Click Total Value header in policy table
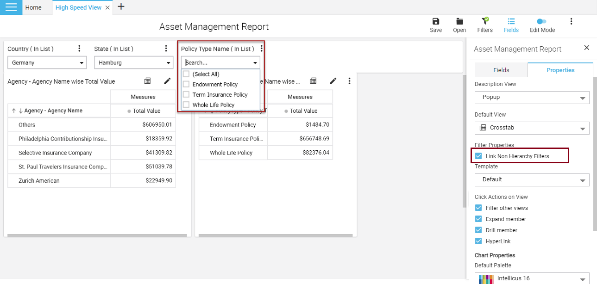This screenshot has width=597, height=284. tap(300, 111)
